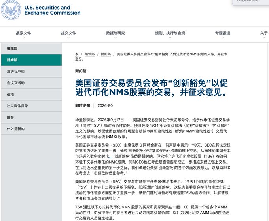The image size is (269, 221).
Task: Click paragraph starting 华盛顿特区，2026年9月17日
Action: (153, 128)
